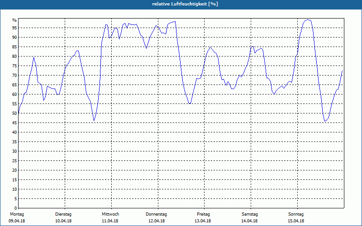Click the '20' y-axis tick label
This screenshot has width=362, height=226.
14,170
